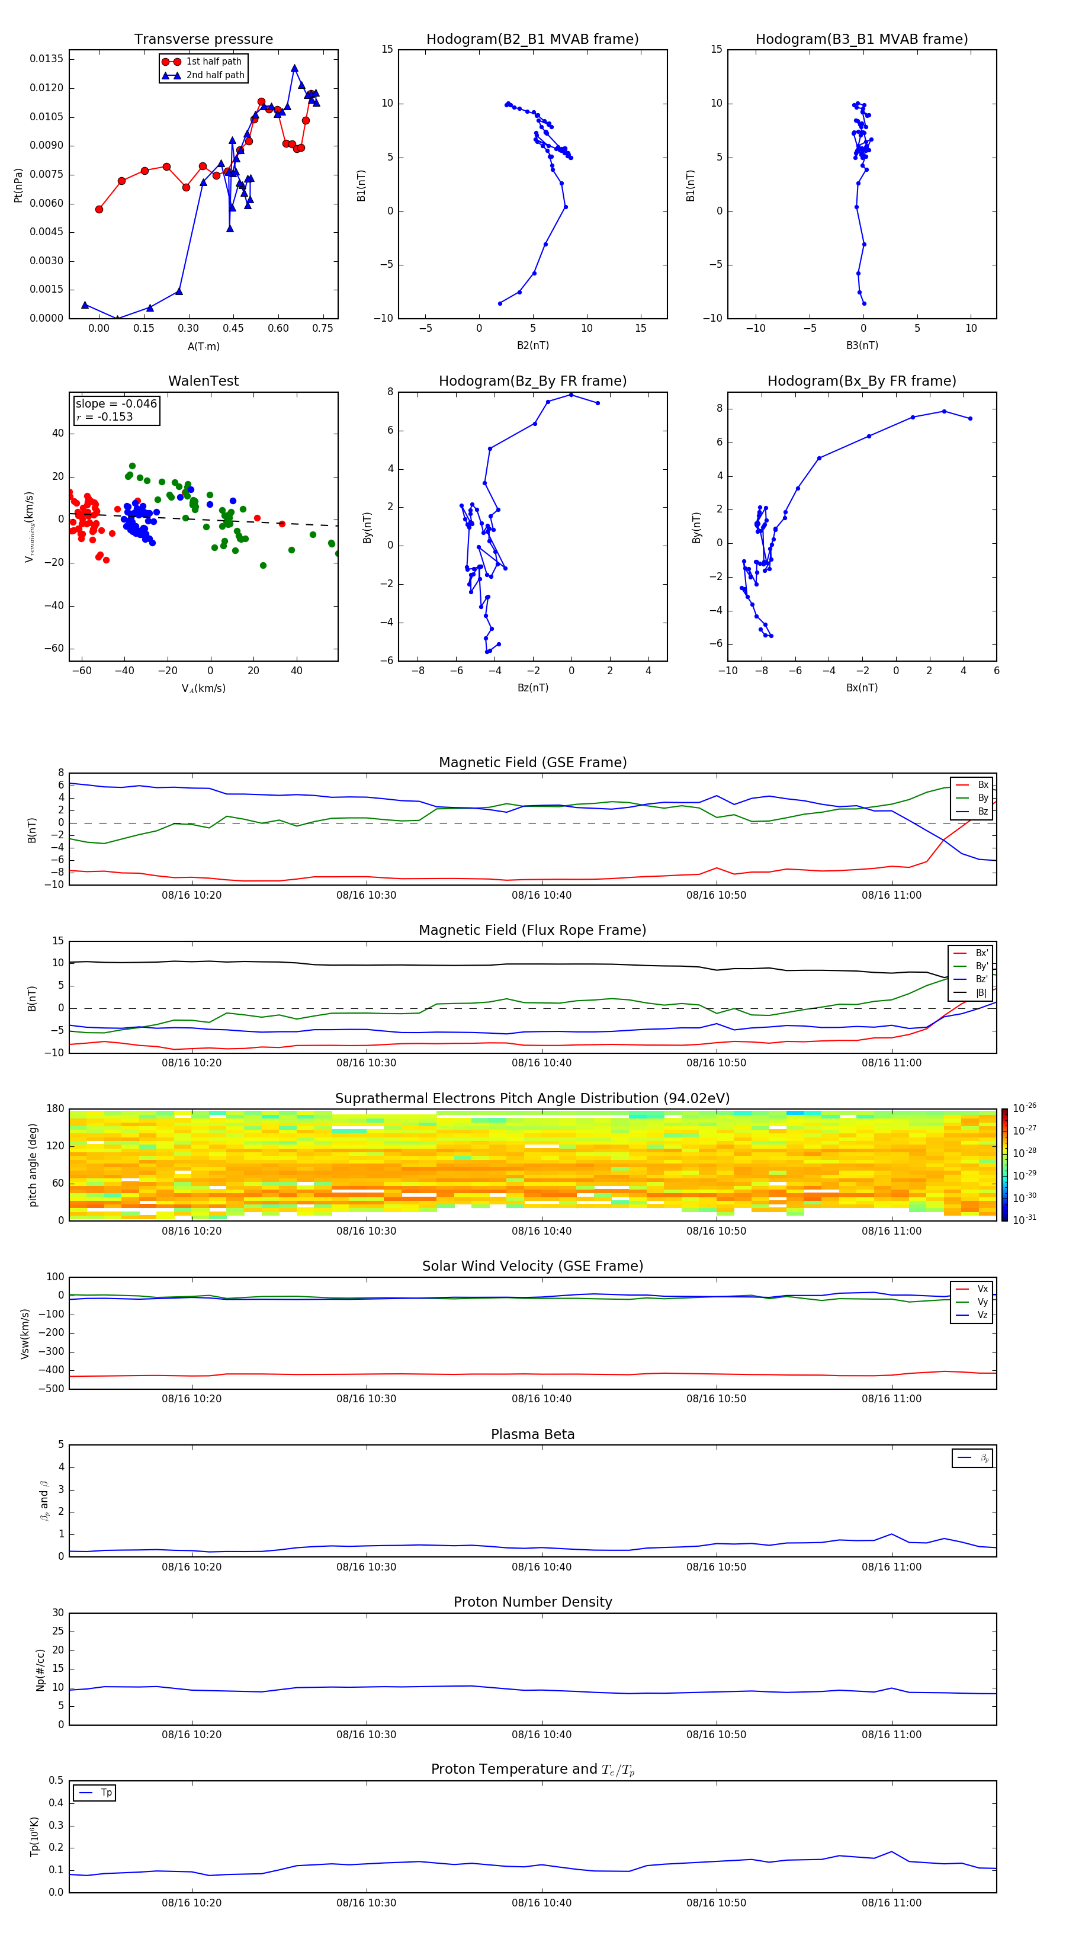The image size is (1066, 1955).
Task: Select the 'r = -0.153' annotation
Action: (x=105, y=416)
